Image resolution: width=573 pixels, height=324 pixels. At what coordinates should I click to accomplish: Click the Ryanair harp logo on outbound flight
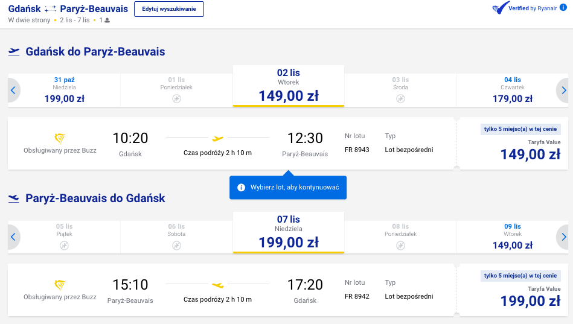[x=60, y=138]
